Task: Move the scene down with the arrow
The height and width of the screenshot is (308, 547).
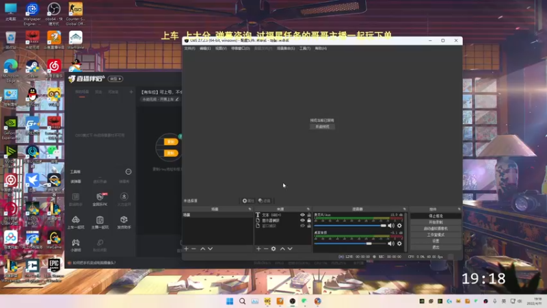Action: [210, 248]
